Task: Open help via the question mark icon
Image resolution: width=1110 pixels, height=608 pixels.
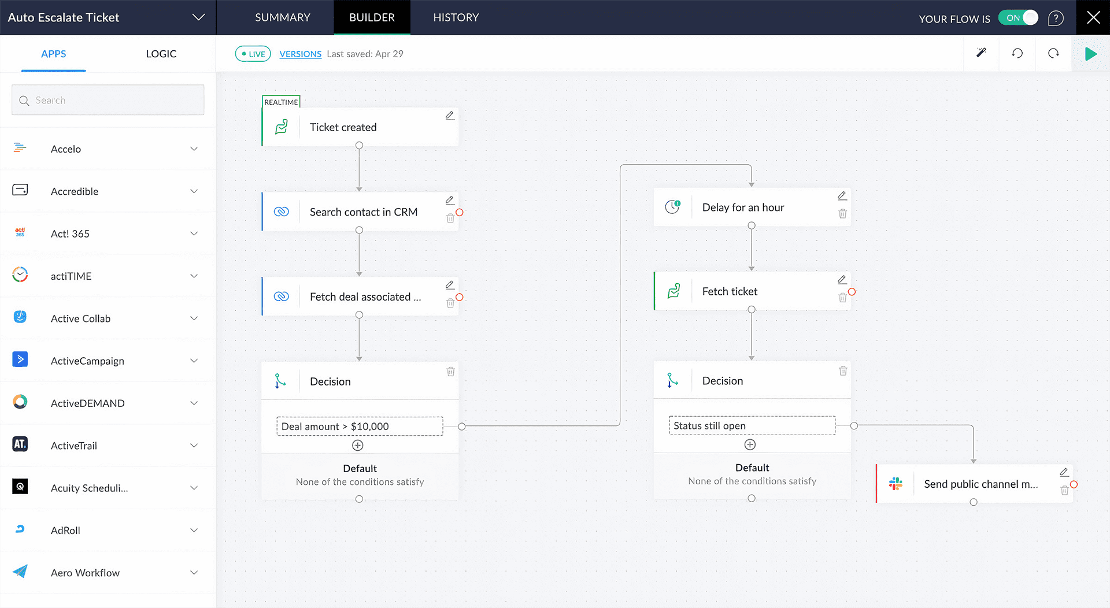Action: click(1056, 18)
